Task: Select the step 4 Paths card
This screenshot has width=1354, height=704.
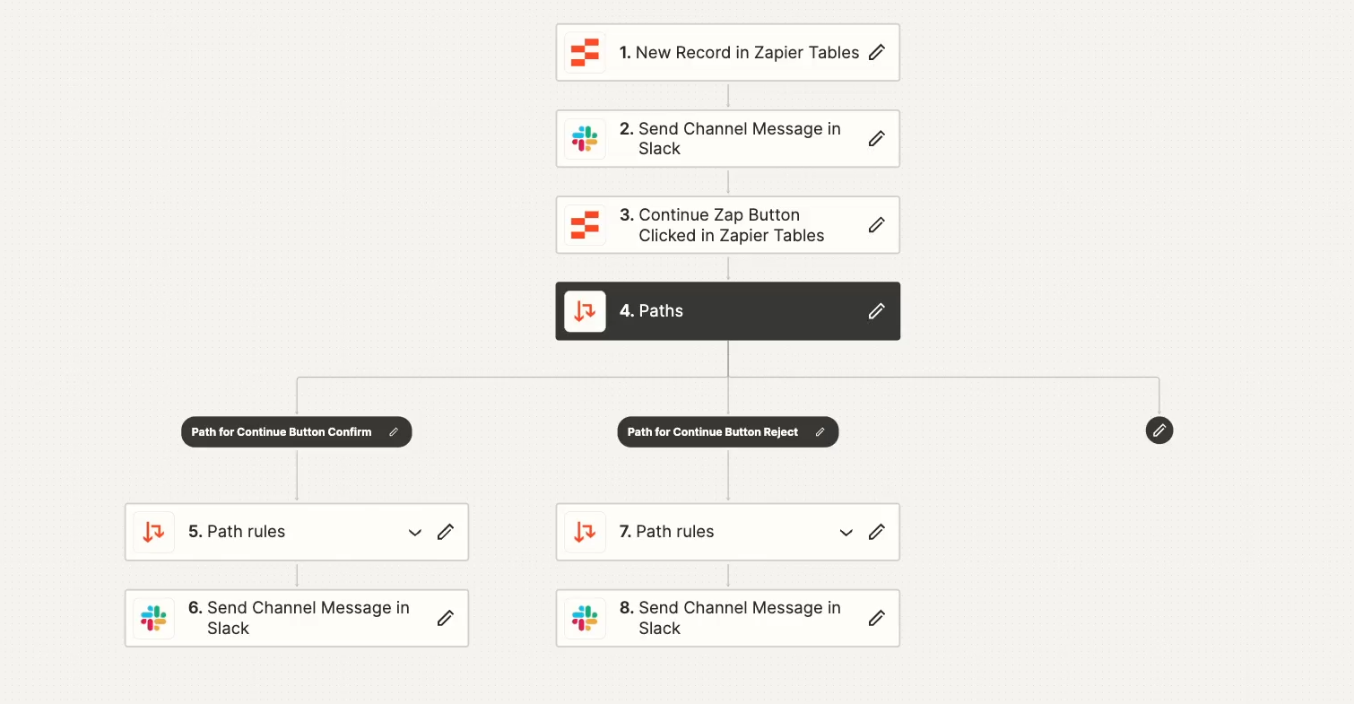Action: [728, 311]
